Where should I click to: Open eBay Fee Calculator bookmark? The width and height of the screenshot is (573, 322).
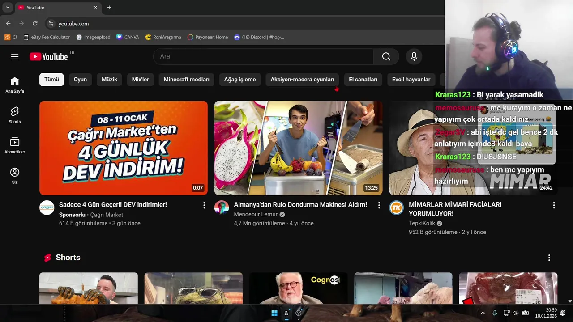[47, 37]
